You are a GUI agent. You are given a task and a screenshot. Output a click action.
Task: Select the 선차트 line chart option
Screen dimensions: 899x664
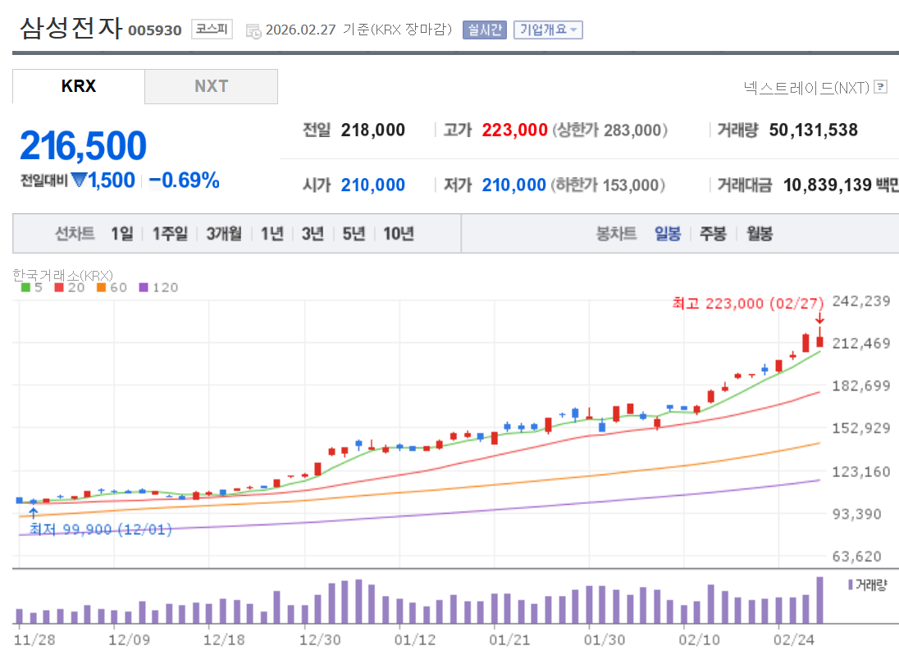76,233
